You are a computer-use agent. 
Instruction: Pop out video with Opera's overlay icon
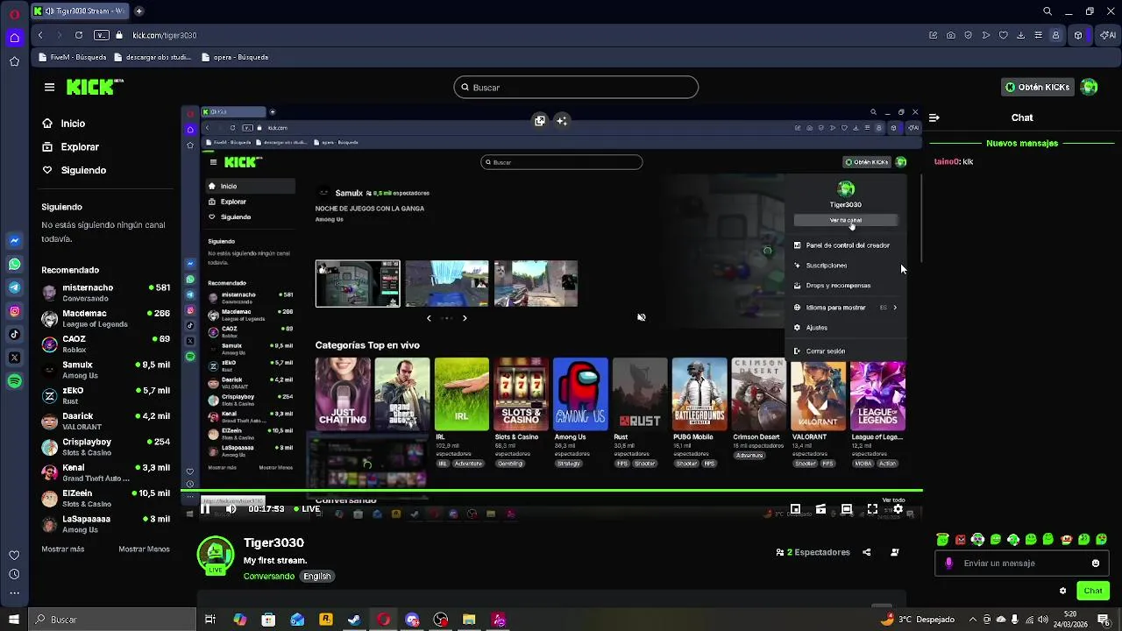point(540,121)
